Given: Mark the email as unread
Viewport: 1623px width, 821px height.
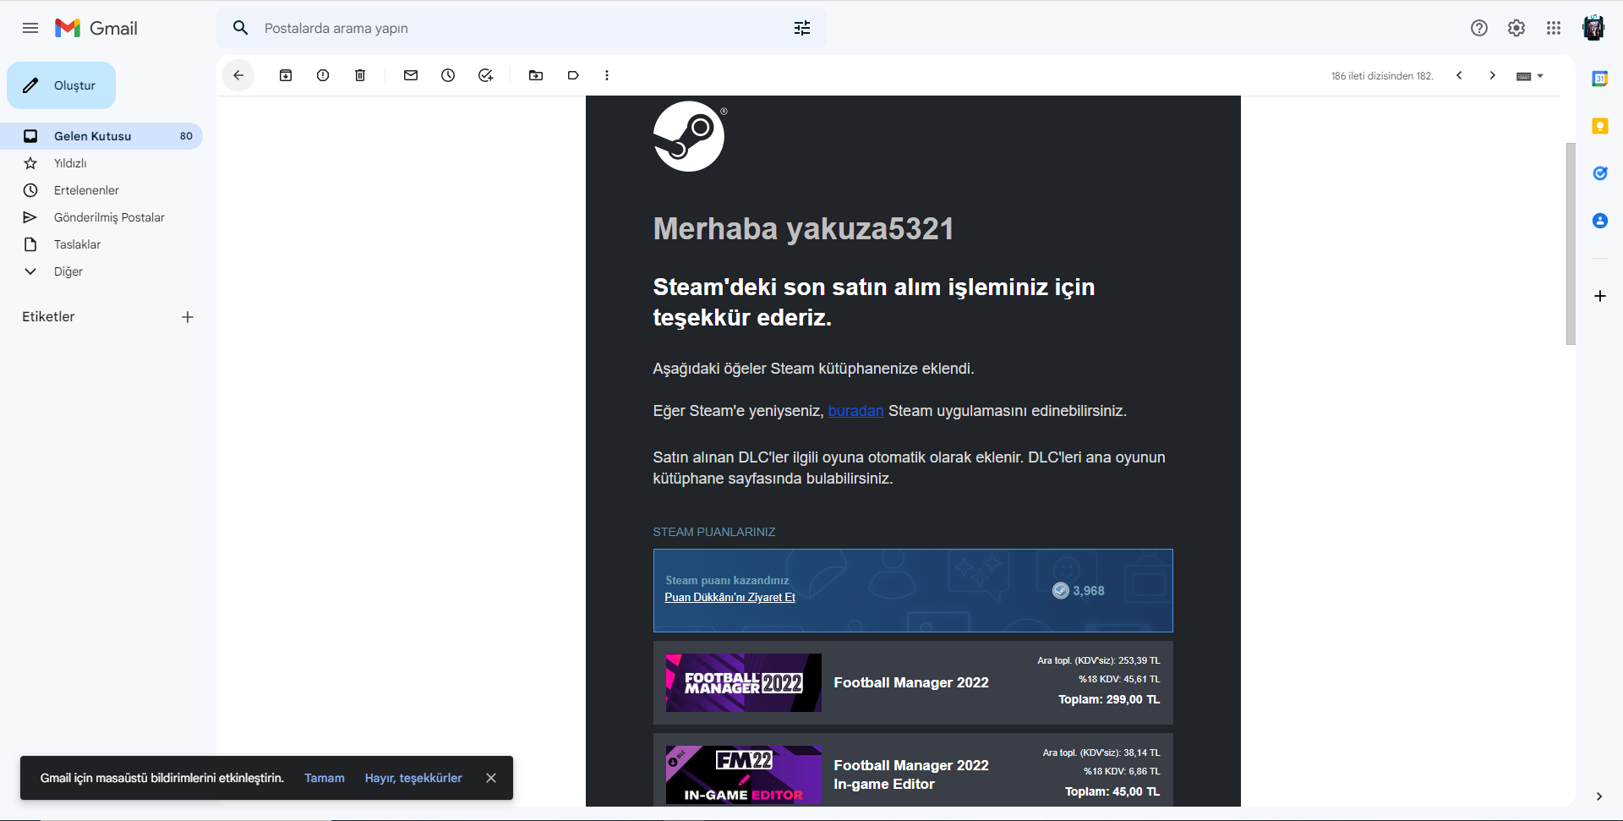Looking at the screenshot, I should (411, 75).
